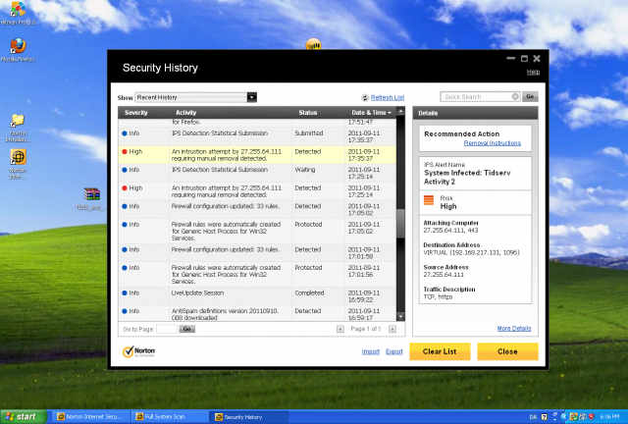Open the WinRAR archive desktop icon
Image resolution: width=628 pixels, height=424 pixels.
91,199
